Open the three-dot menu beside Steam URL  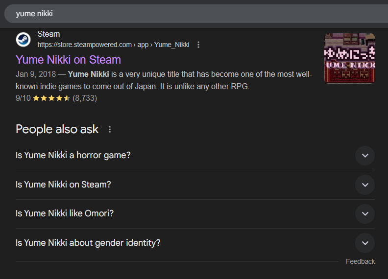click(198, 45)
